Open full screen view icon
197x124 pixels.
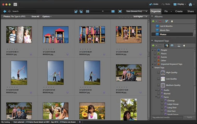(120, 11)
